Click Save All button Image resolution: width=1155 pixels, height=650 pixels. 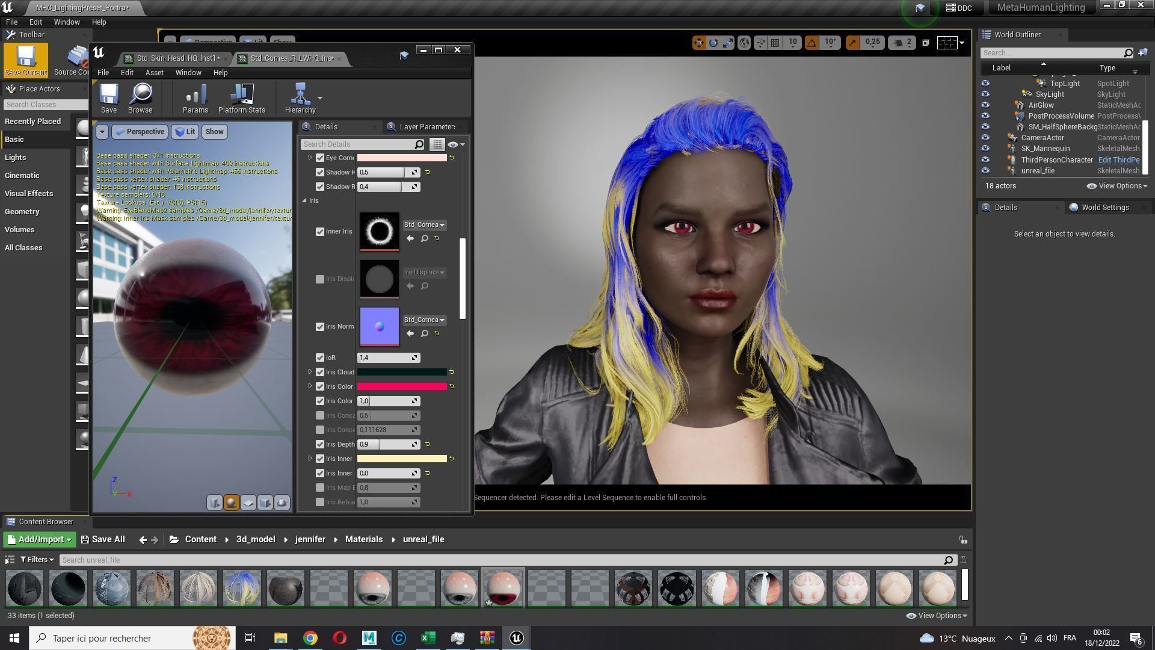(x=103, y=540)
